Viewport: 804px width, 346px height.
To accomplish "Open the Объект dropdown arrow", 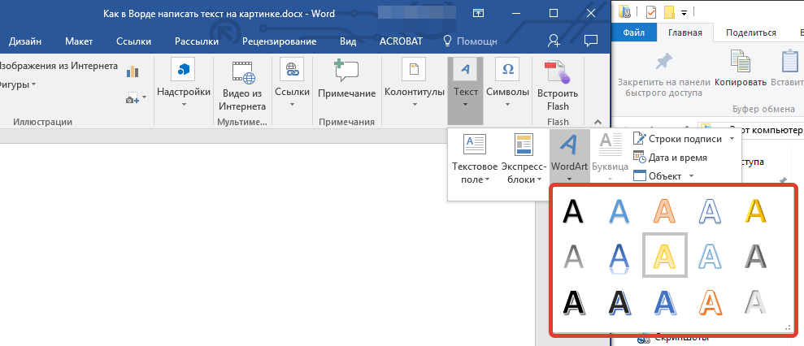I will point(691,175).
